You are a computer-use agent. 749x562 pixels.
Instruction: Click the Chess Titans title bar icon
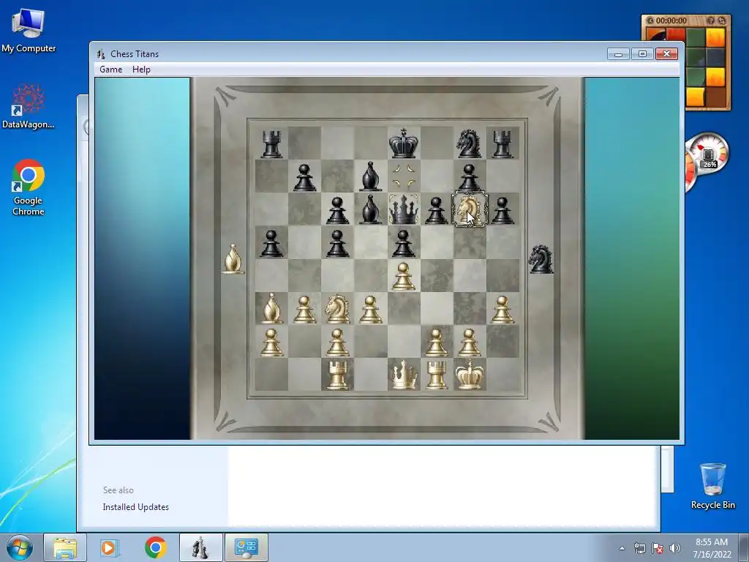click(101, 54)
